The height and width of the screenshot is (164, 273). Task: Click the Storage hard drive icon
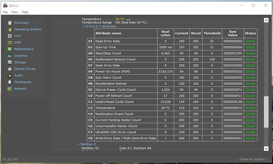[10, 62]
